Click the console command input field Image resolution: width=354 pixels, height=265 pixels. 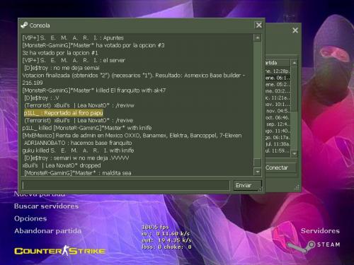(125, 185)
